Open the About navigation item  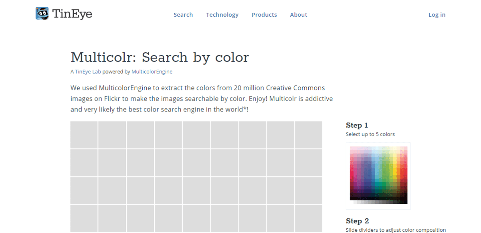299,15
